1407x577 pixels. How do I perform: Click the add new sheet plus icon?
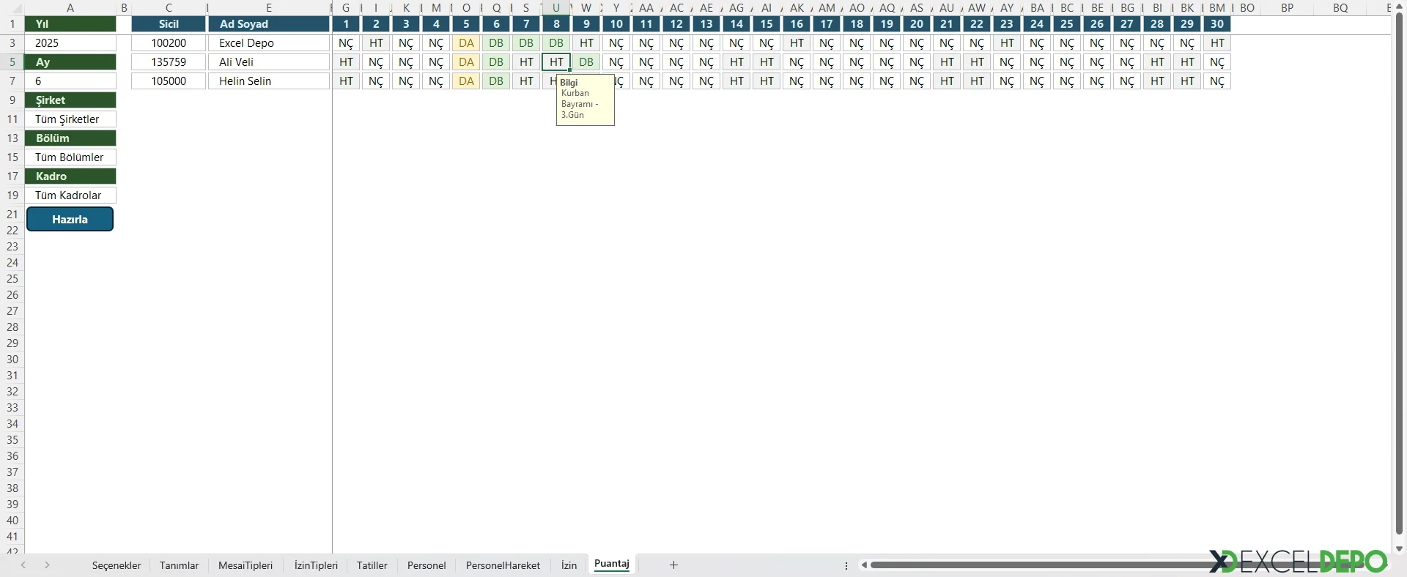[673, 565]
